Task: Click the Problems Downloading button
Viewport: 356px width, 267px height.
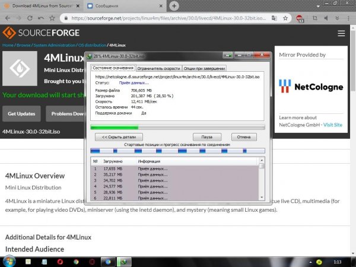Action: 66,114
